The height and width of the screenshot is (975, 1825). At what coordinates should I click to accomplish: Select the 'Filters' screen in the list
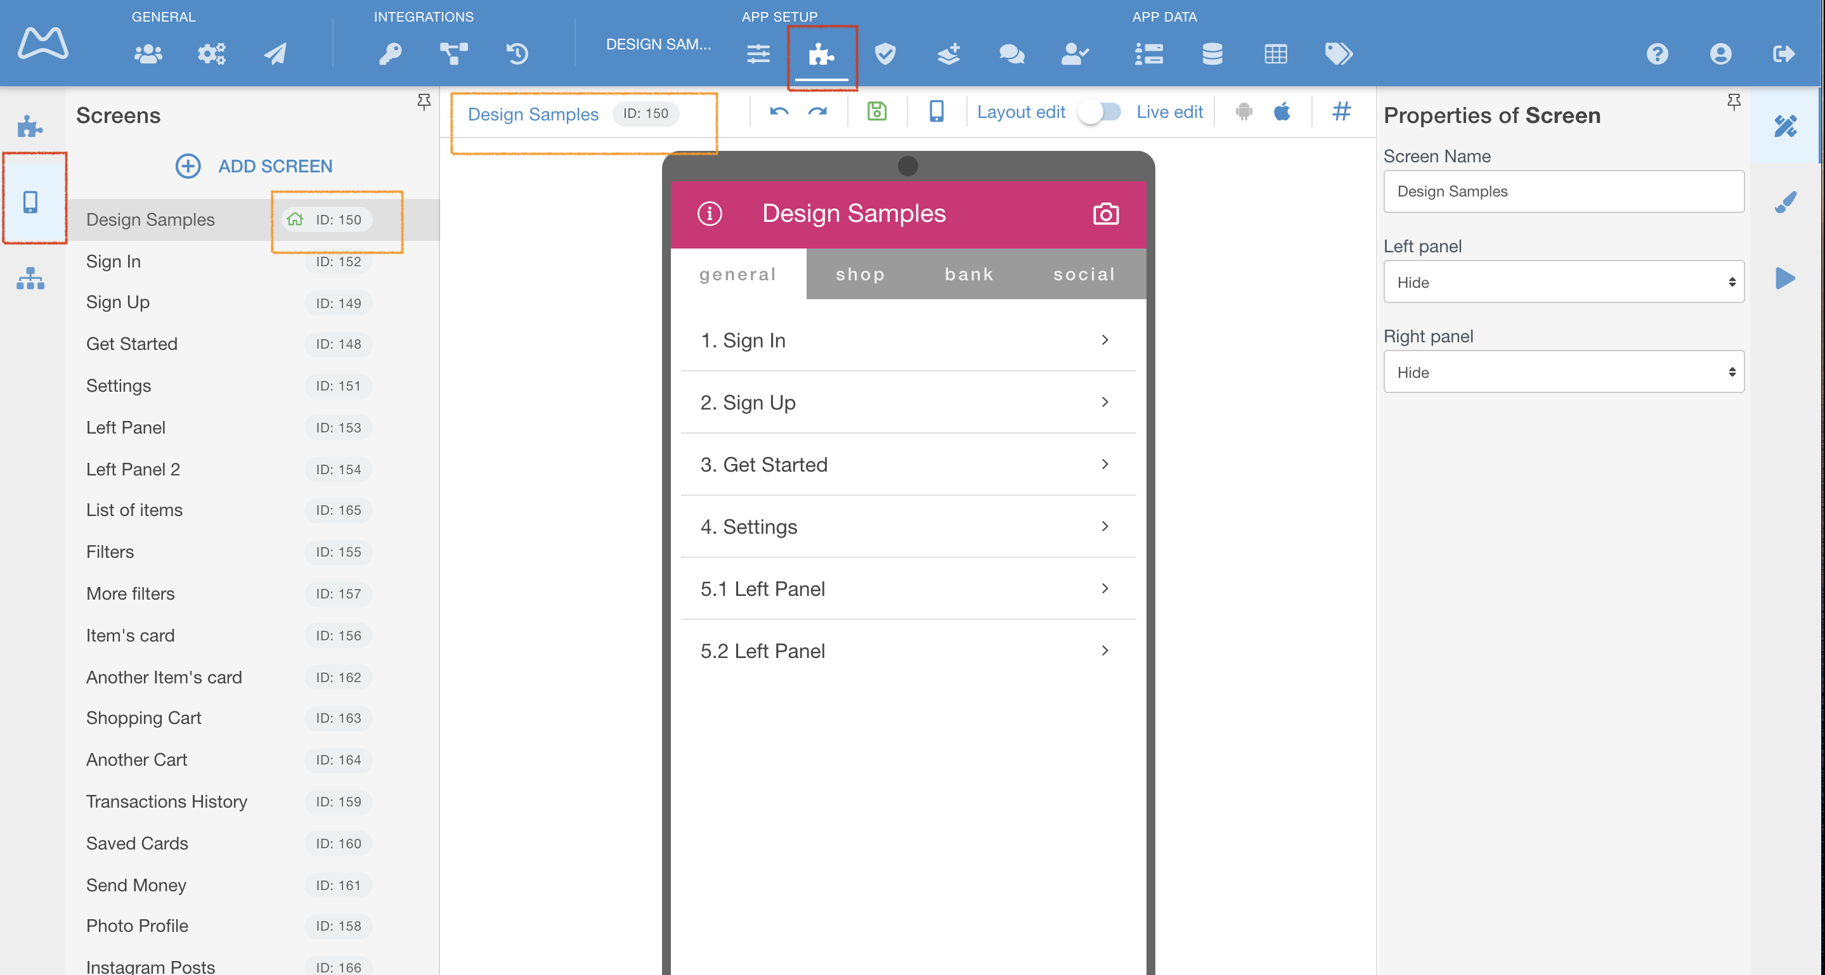pos(252,552)
